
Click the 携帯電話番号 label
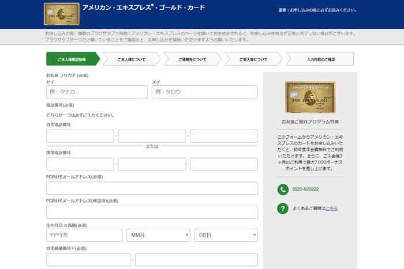(58, 153)
